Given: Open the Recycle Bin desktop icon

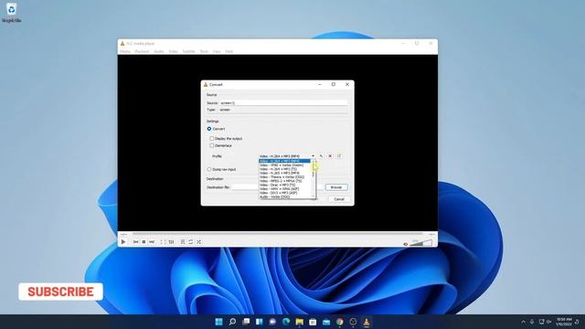Looking at the screenshot, I should (11, 12).
